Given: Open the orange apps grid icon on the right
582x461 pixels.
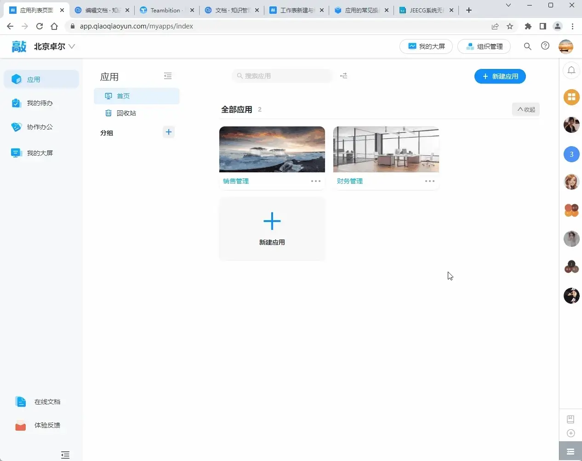Looking at the screenshot, I should point(571,97).
